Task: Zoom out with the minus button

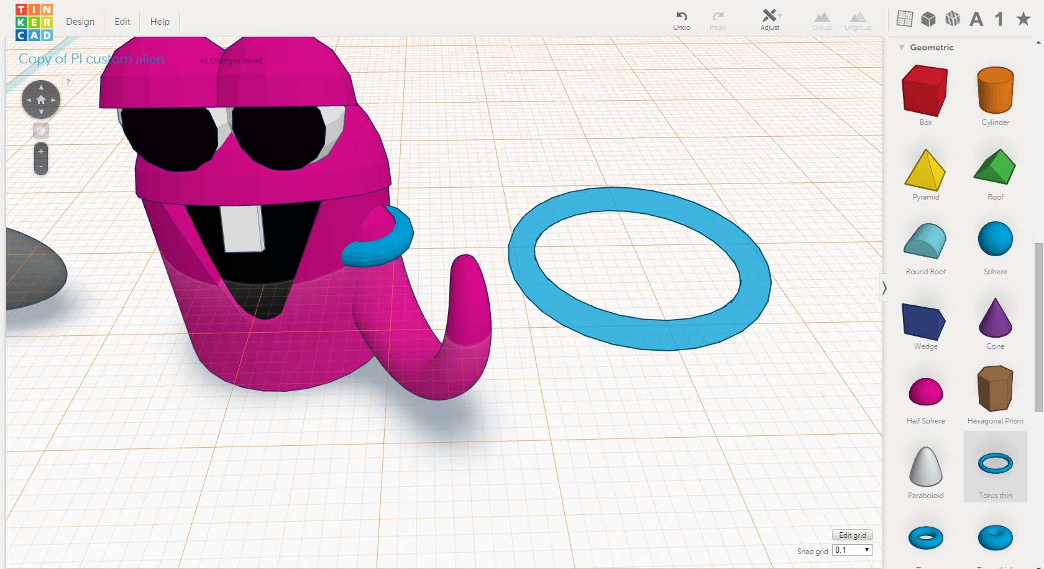Action: pyautogui.click(x=41, y=167)
